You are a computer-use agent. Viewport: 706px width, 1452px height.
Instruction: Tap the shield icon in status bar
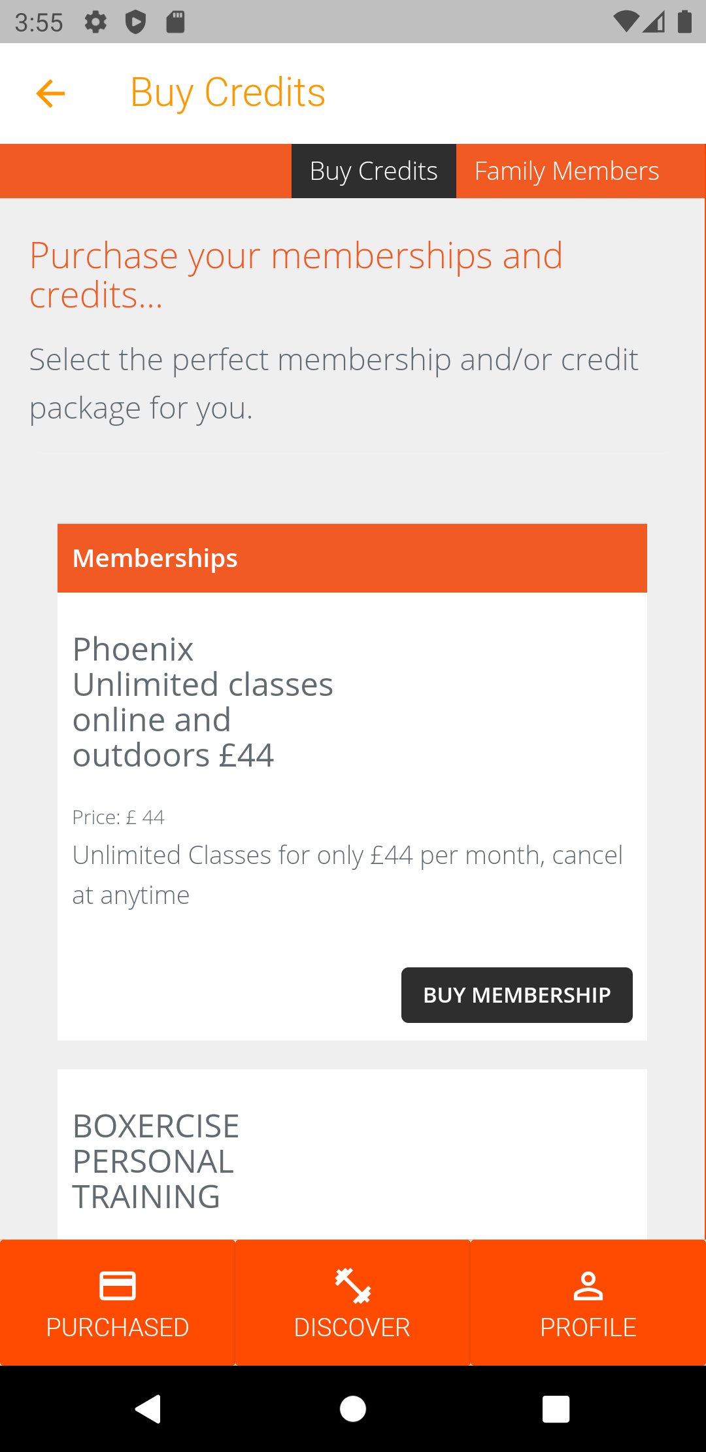(135, 22)
